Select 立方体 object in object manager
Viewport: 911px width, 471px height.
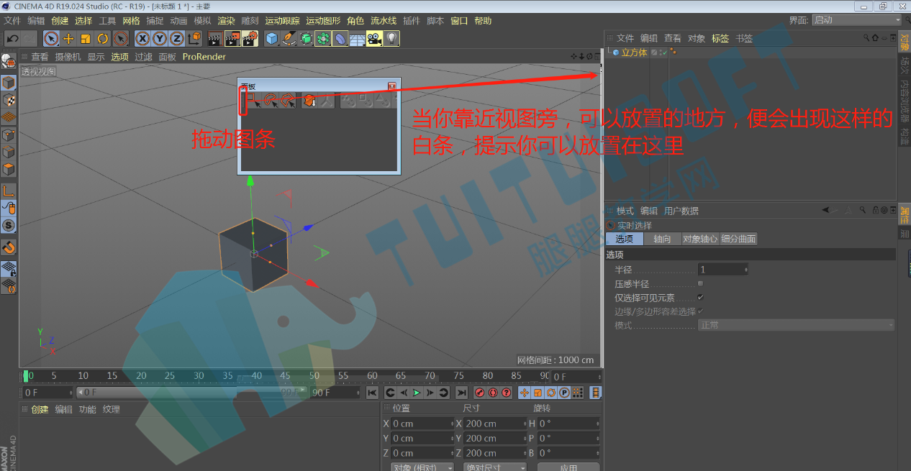(634, 52)
